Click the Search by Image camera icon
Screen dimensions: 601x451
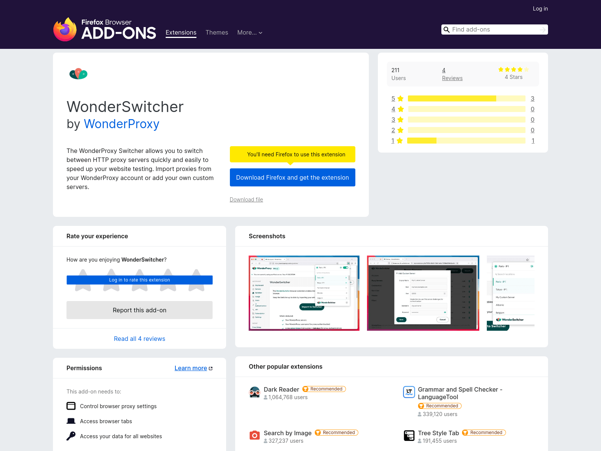255,435
